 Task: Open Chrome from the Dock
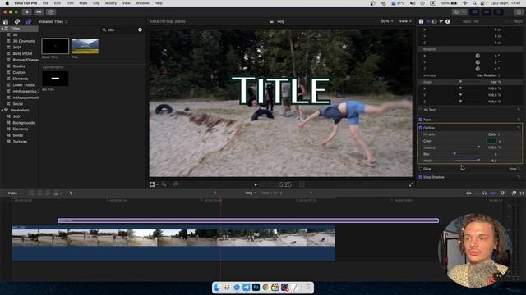coord(265,288)
